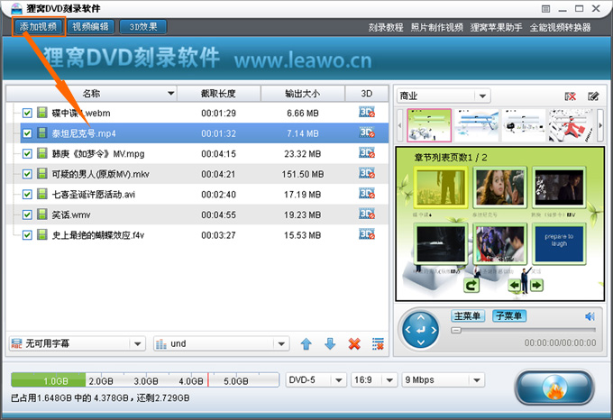Image resolution: width=613 pixels, height=420 pixels.
Task: Open the 全能视频转换器 link
Action: pos(560,27)
